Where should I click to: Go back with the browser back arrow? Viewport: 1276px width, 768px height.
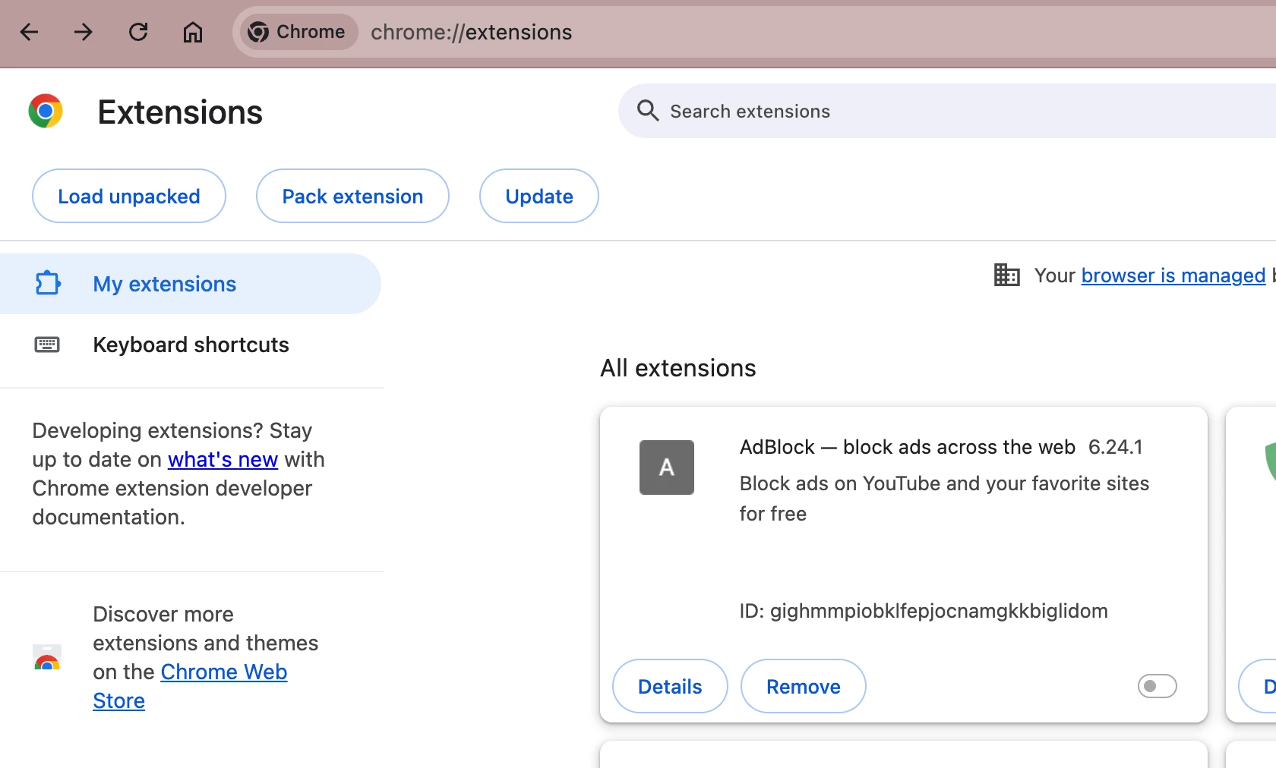[x=29, y=32]
